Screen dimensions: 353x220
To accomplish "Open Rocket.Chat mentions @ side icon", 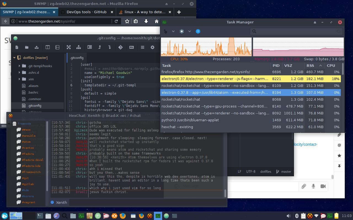I will [x=339, y=145].
